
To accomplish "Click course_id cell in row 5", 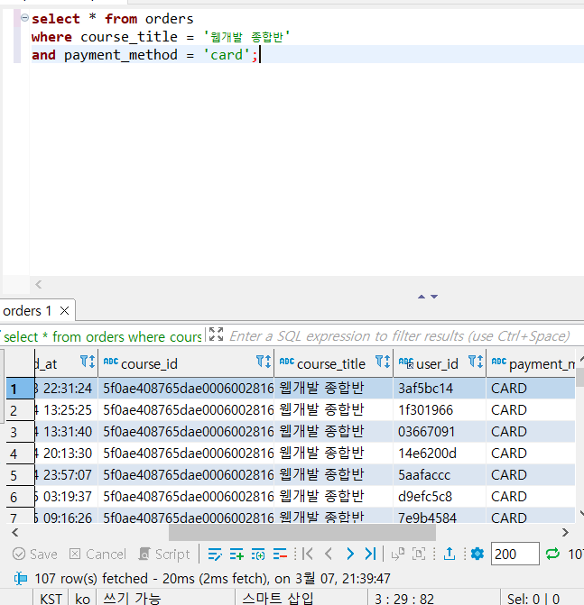I will click(x=188, y=474).
